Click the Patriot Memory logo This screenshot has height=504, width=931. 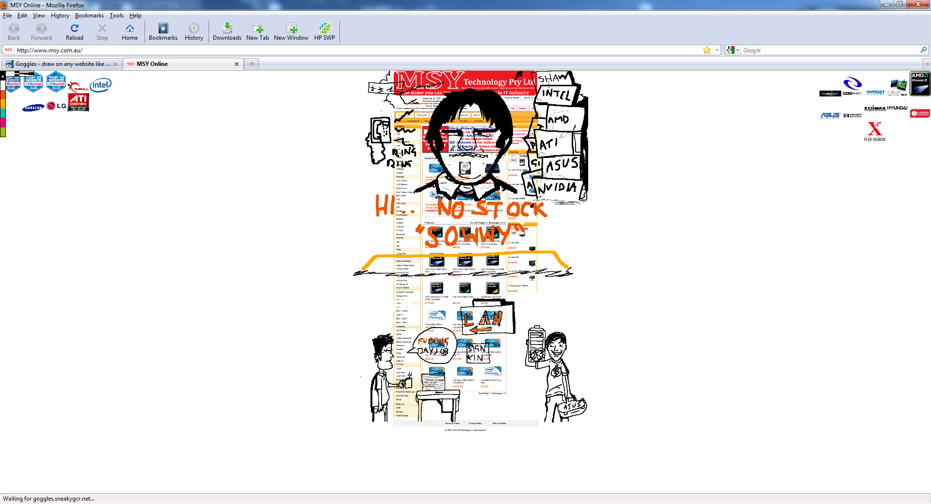pos(875,92)
